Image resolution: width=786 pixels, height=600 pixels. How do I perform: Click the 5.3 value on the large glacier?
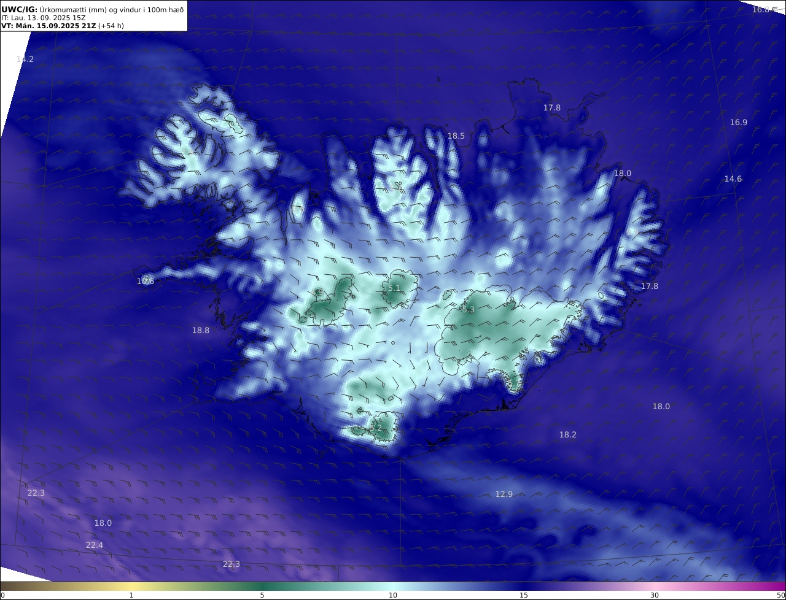469,310
